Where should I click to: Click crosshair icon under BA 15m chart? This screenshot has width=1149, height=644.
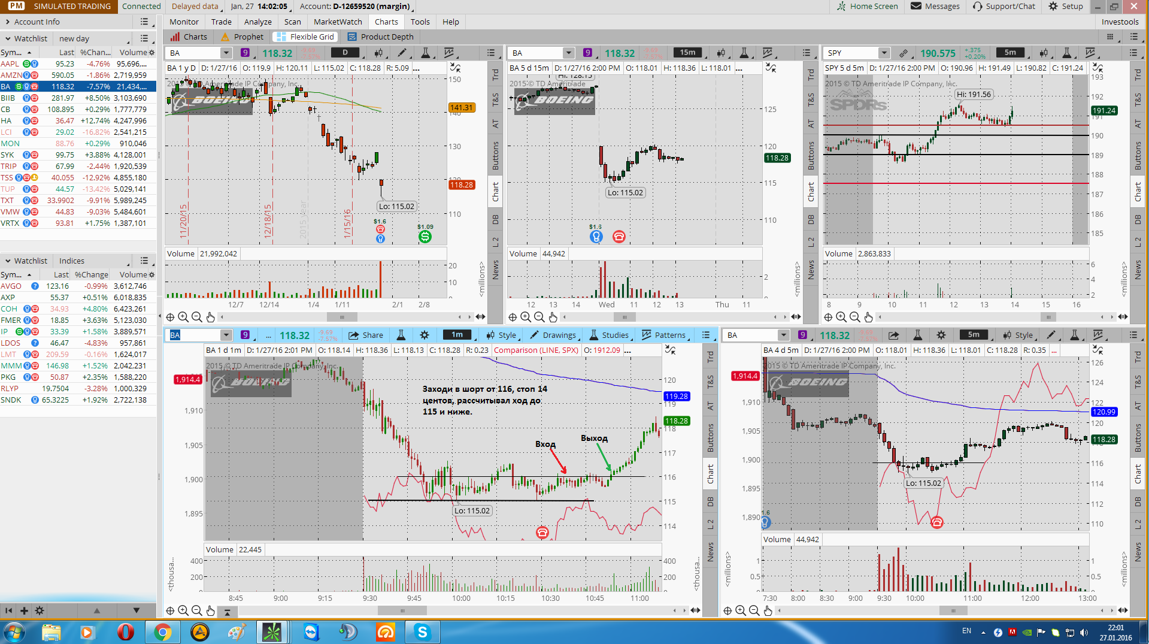[x=513, y=318]
